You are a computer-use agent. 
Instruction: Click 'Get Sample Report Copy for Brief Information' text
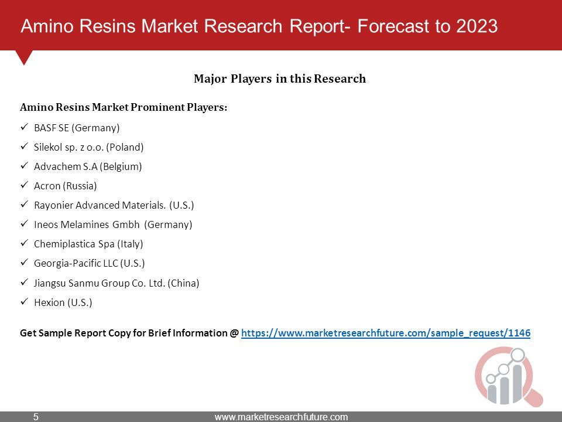(x=124, y=333)
